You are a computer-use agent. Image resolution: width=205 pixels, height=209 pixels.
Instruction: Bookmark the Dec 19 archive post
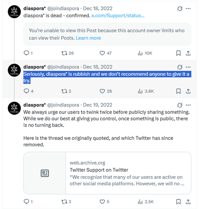pos(178,202)
